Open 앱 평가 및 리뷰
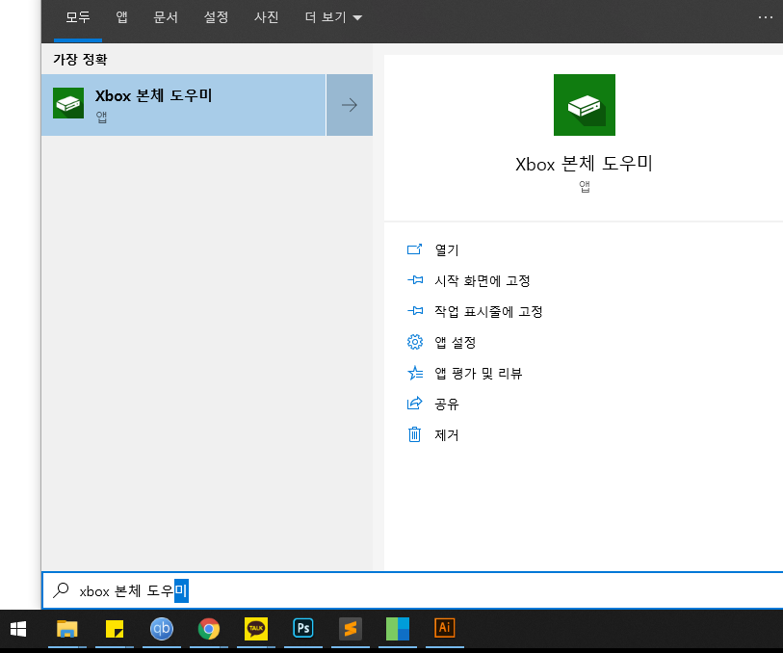The image size is (783, 653). click(x=479, y=374)
